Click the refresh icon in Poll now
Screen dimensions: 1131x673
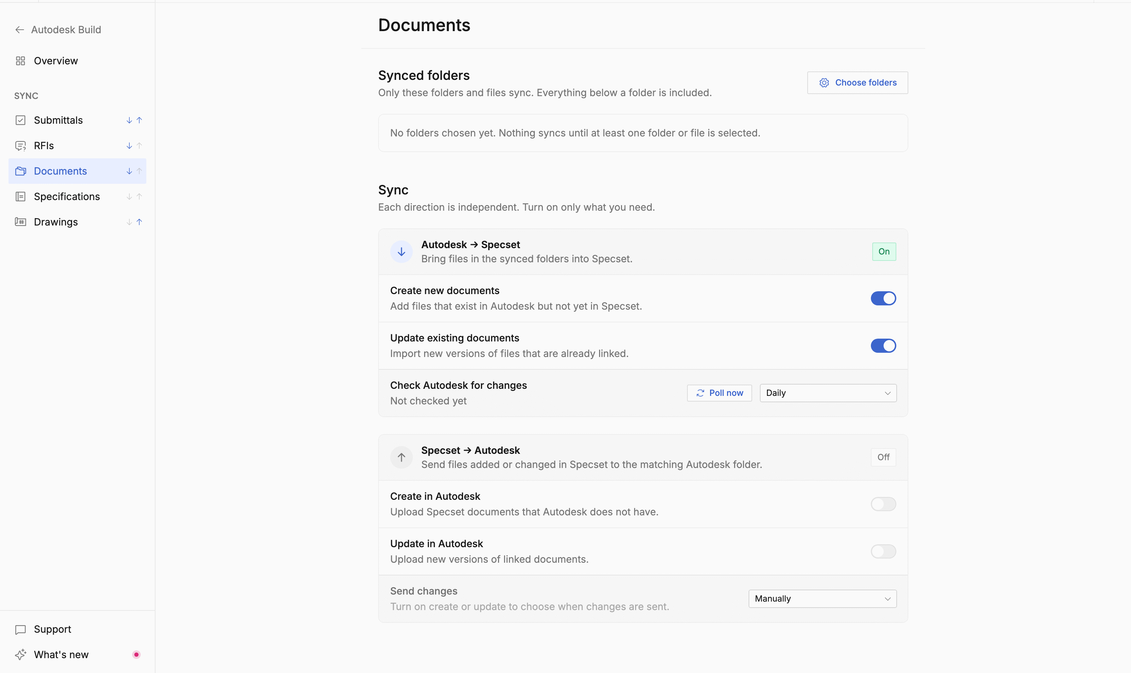click(700, 393)
